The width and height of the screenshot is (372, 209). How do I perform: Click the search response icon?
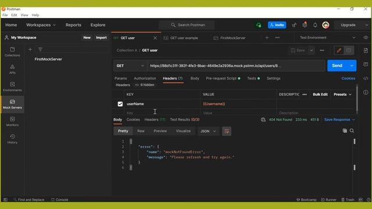(x=352, y=131)
